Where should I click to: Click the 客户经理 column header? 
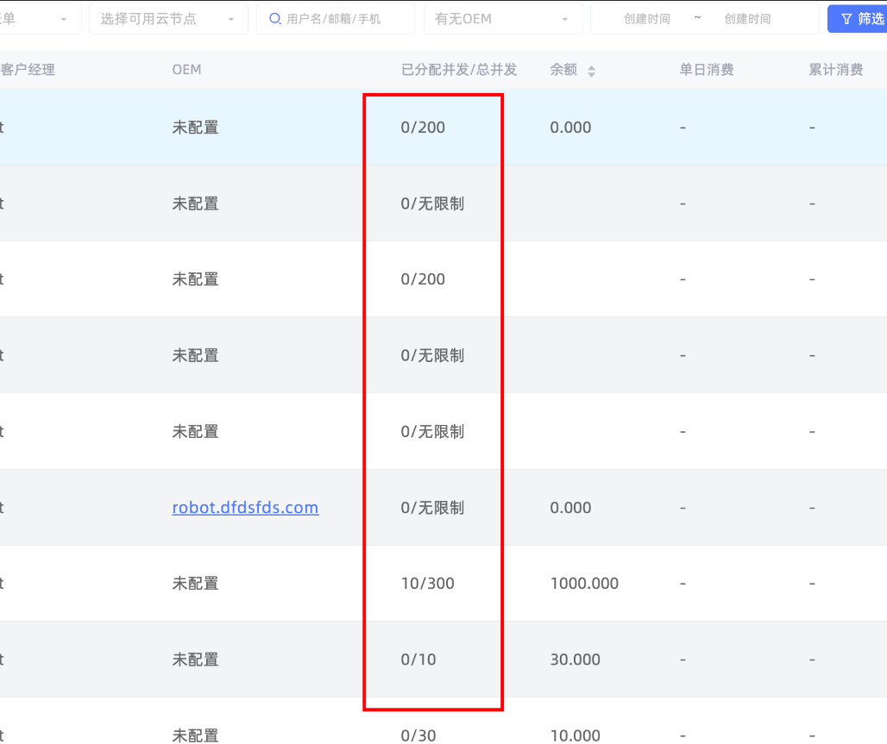[x=28, y=70]
